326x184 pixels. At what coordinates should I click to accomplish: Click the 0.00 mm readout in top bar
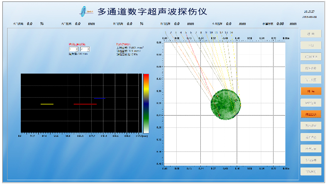pos(280,24)
